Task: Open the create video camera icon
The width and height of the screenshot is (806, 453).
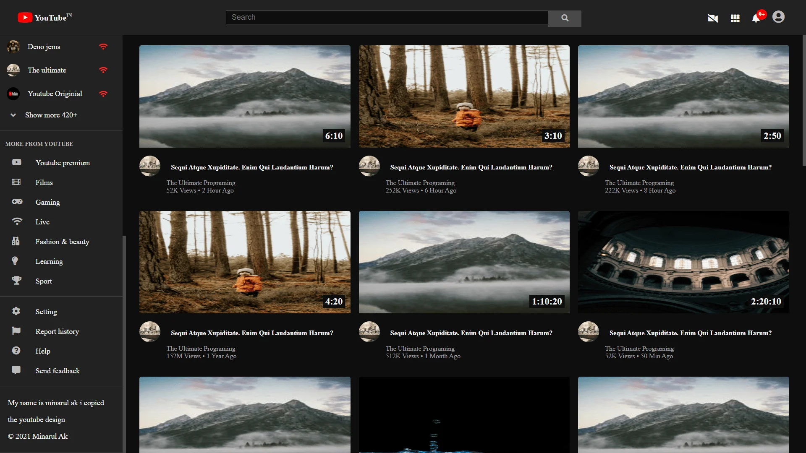Action: point(713,18)
